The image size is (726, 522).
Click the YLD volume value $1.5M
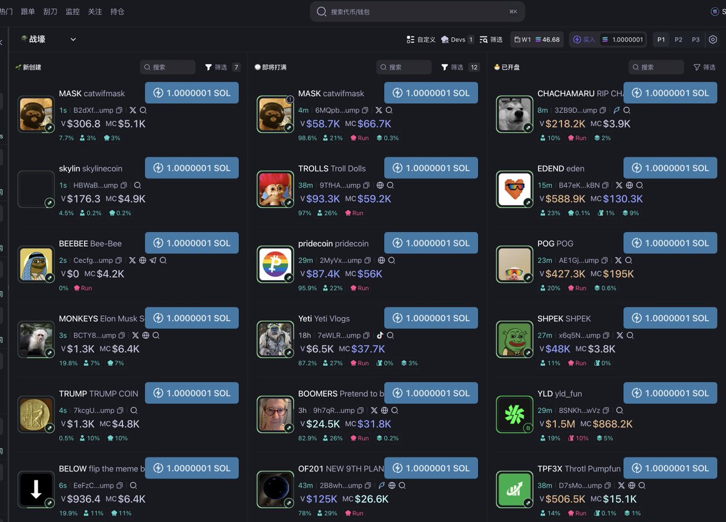560,424
